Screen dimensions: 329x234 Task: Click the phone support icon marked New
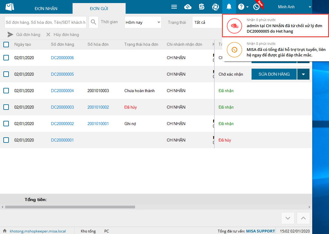[256, 7]
